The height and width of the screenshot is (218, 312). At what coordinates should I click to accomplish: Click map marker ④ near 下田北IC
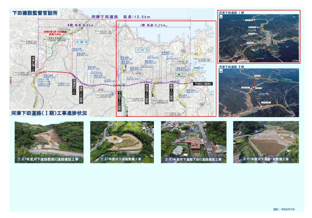coord(124,85)
